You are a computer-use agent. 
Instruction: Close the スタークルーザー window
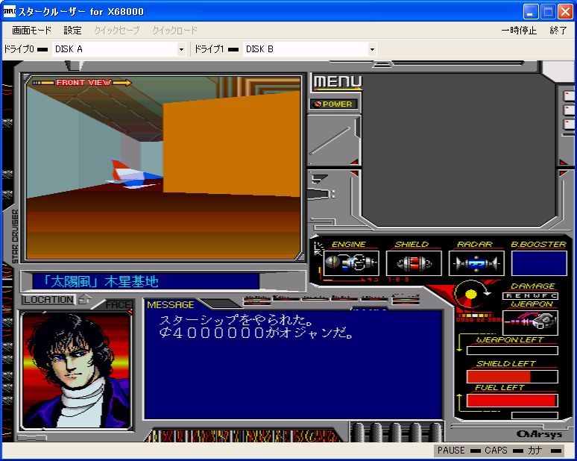(x=565, y=12)
